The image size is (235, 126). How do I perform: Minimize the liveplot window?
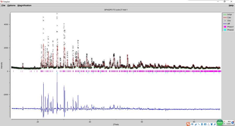[218, 2]
